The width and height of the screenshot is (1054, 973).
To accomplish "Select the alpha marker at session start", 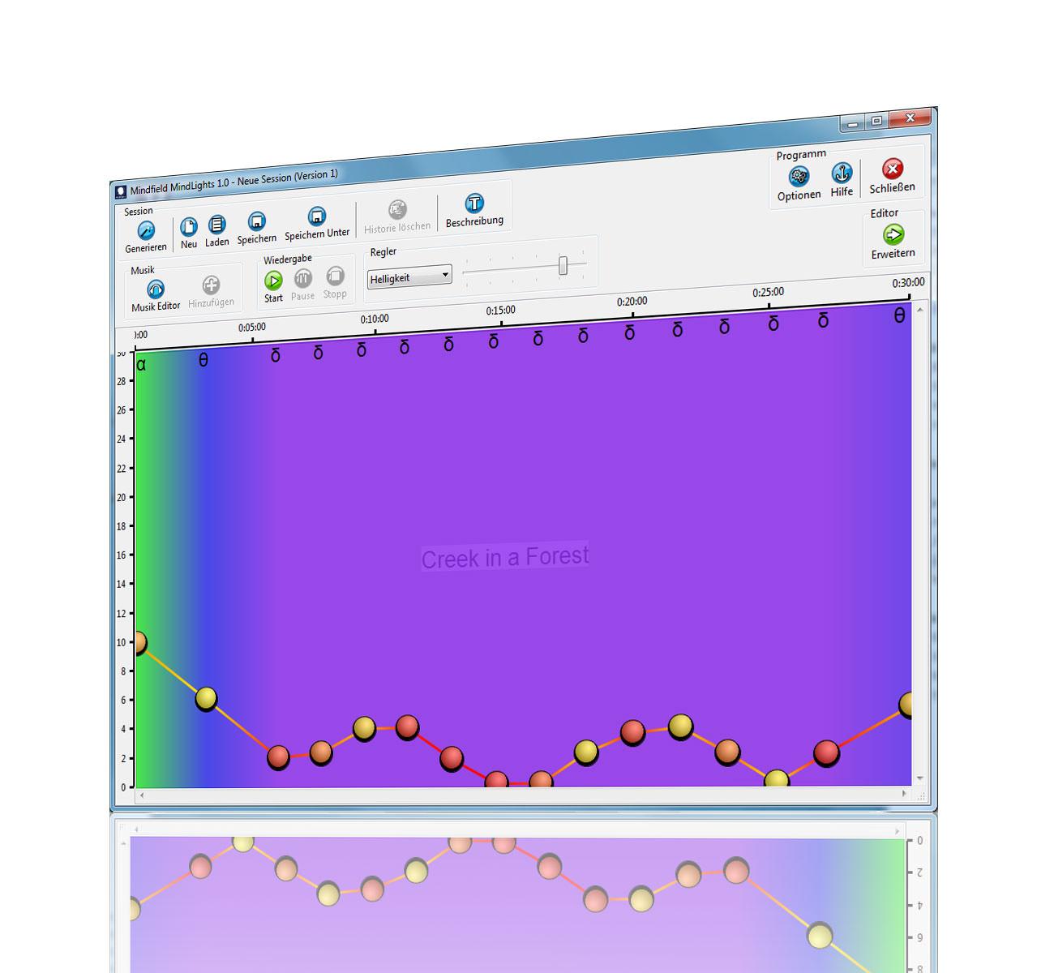I will pos(141,365).
